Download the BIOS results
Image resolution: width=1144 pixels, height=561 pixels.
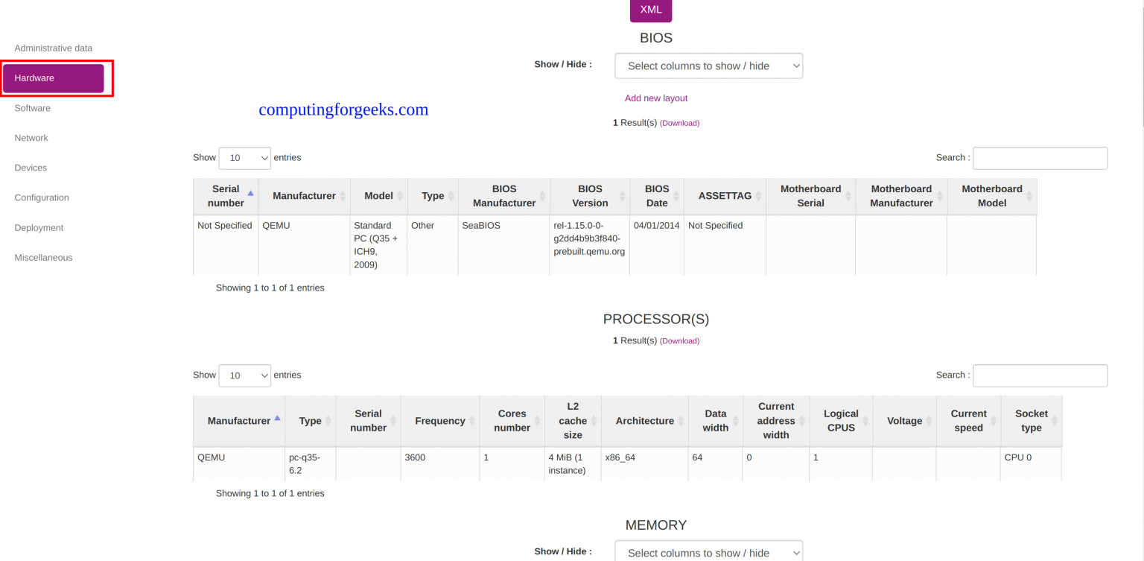[x=679, y=123]
